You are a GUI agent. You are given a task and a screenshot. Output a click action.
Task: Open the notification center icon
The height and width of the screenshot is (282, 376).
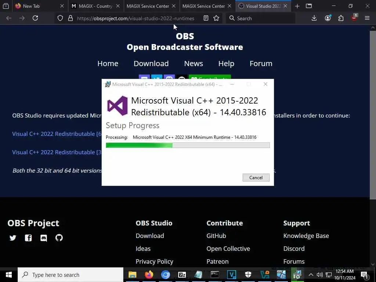(365, 275)
